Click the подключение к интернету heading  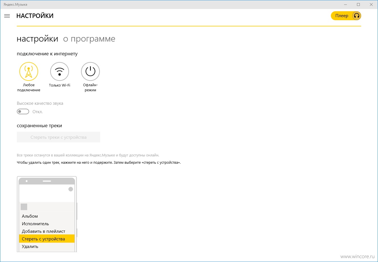click(x=47, y=54)
